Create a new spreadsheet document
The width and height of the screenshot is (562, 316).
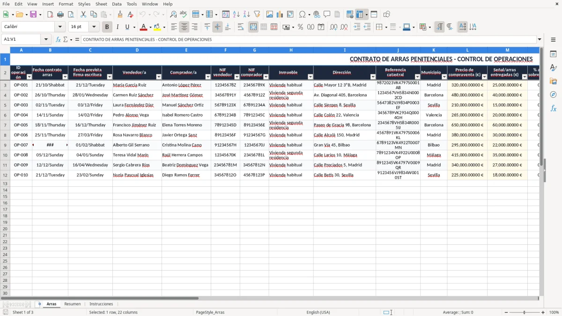coord(6,15)
